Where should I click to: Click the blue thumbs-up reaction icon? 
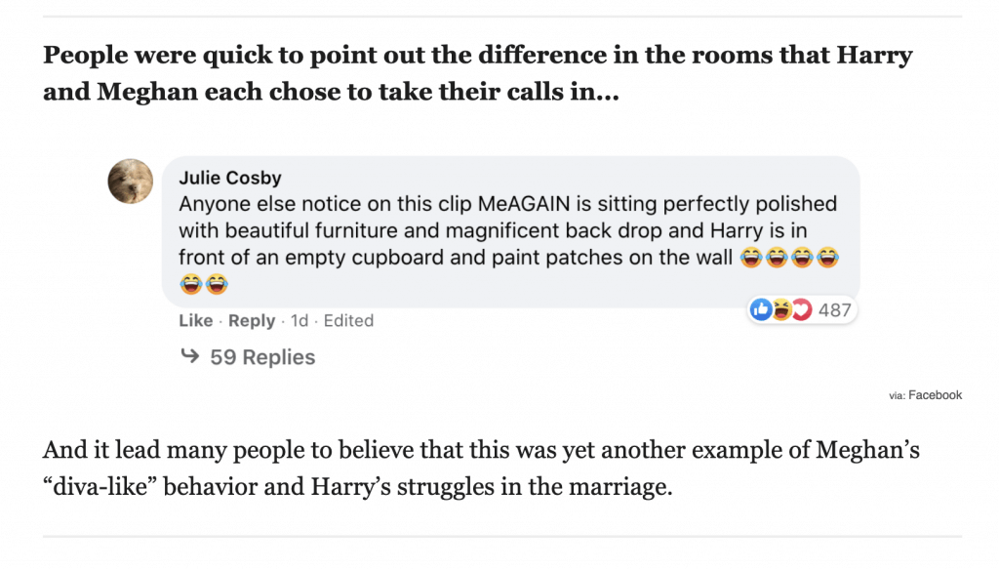761,309
